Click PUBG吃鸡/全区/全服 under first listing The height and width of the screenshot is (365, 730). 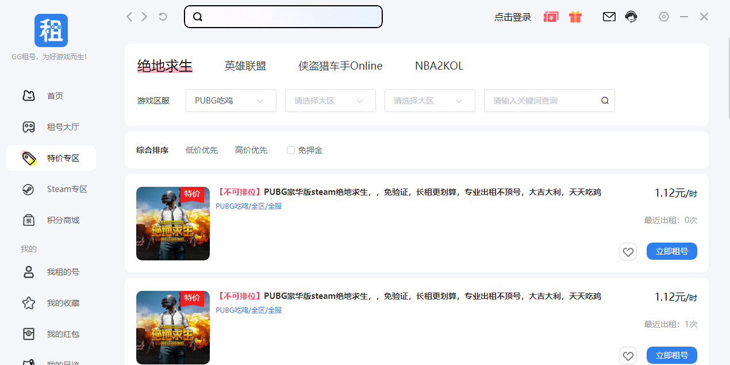pos(249,206)
